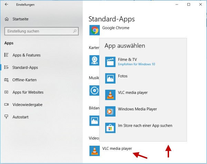Screen dimensions: 207x164
Task: Select Apps für Websites icon
Action: [x=6, y=92]
